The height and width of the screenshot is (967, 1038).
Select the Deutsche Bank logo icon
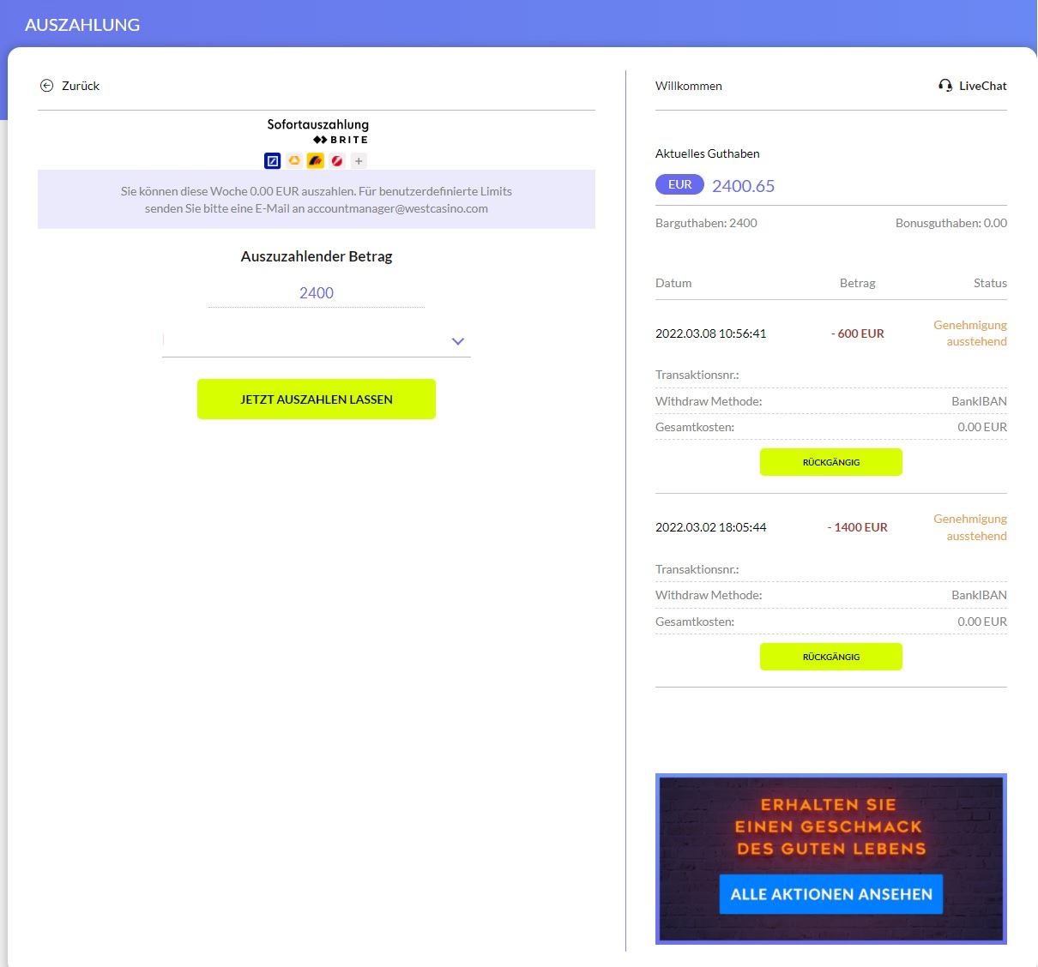point(273,160)
